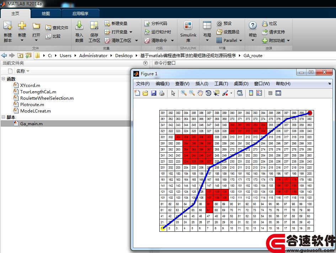Select Rotate 3D tool in Figure 1
Screen dimensions: 336x253
(x=208, y=93)
